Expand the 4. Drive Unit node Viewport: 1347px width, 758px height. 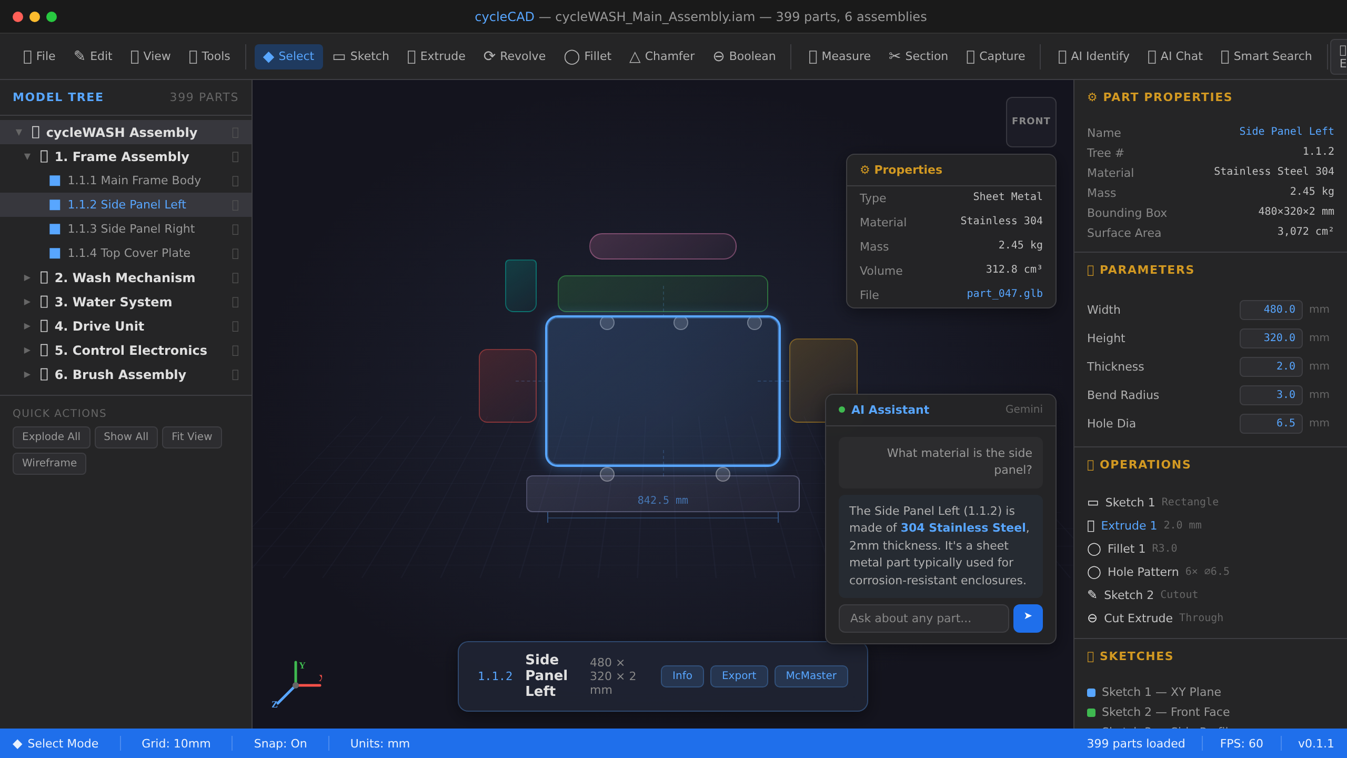(x=27, y=326)
